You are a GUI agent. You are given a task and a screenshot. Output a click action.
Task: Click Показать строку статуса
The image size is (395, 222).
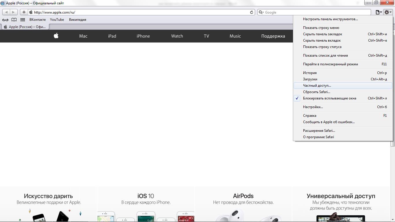coord(343,47)
